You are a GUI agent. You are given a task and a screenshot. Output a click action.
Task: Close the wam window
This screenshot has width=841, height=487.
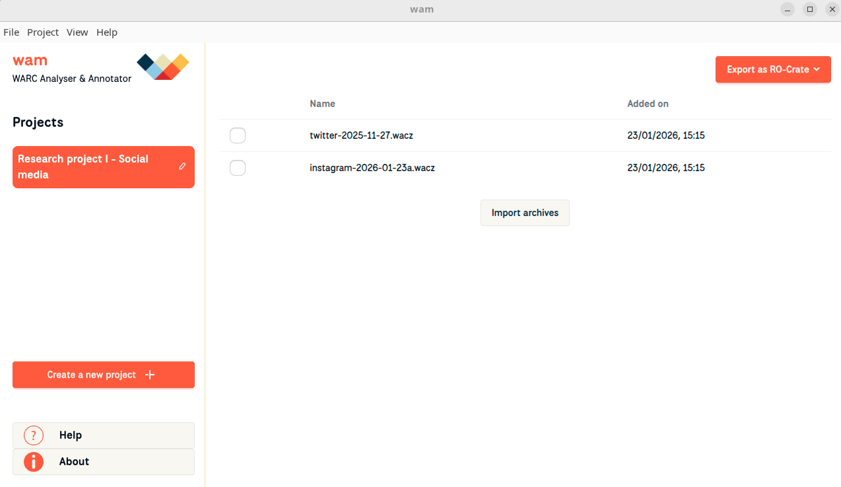click(x=832, y=9)
